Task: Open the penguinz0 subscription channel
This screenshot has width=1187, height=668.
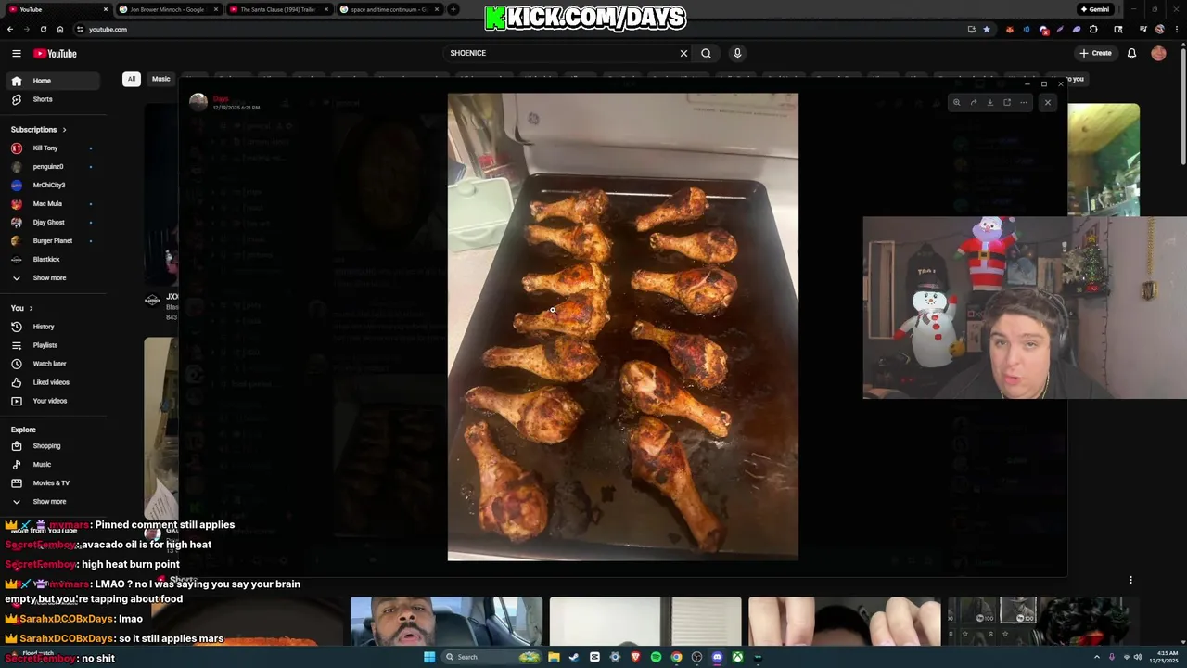Action: tap(53, 167)
